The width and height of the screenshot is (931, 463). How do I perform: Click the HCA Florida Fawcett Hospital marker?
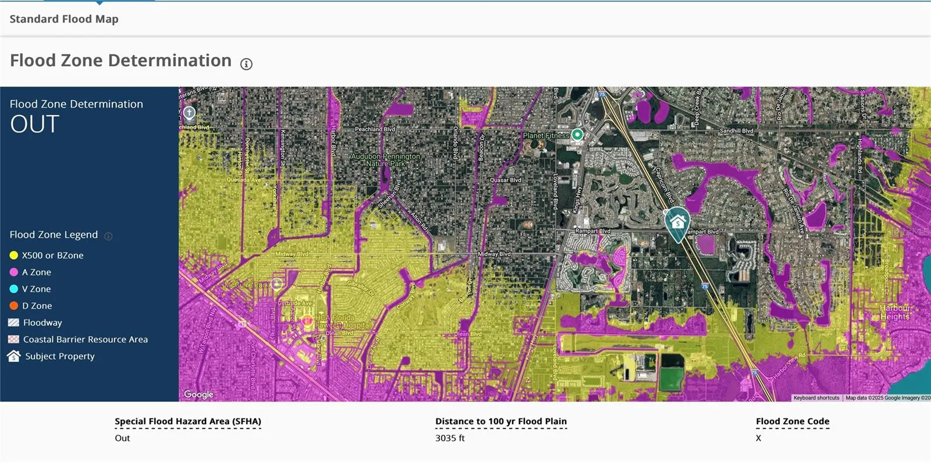307,320
